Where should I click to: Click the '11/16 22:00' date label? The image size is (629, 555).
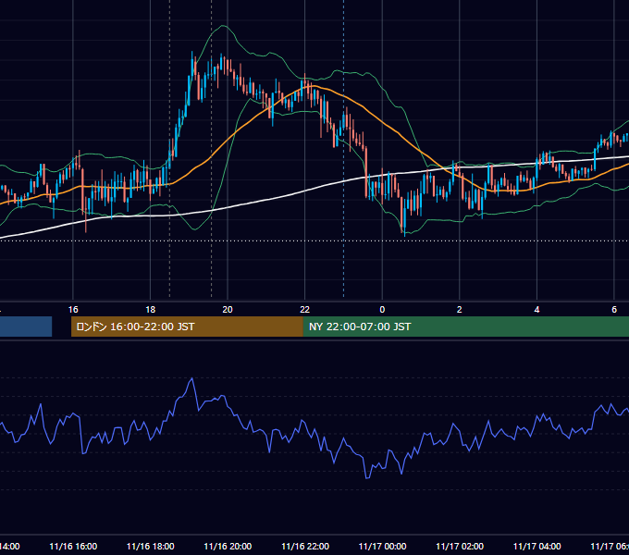tap(305, 547)
